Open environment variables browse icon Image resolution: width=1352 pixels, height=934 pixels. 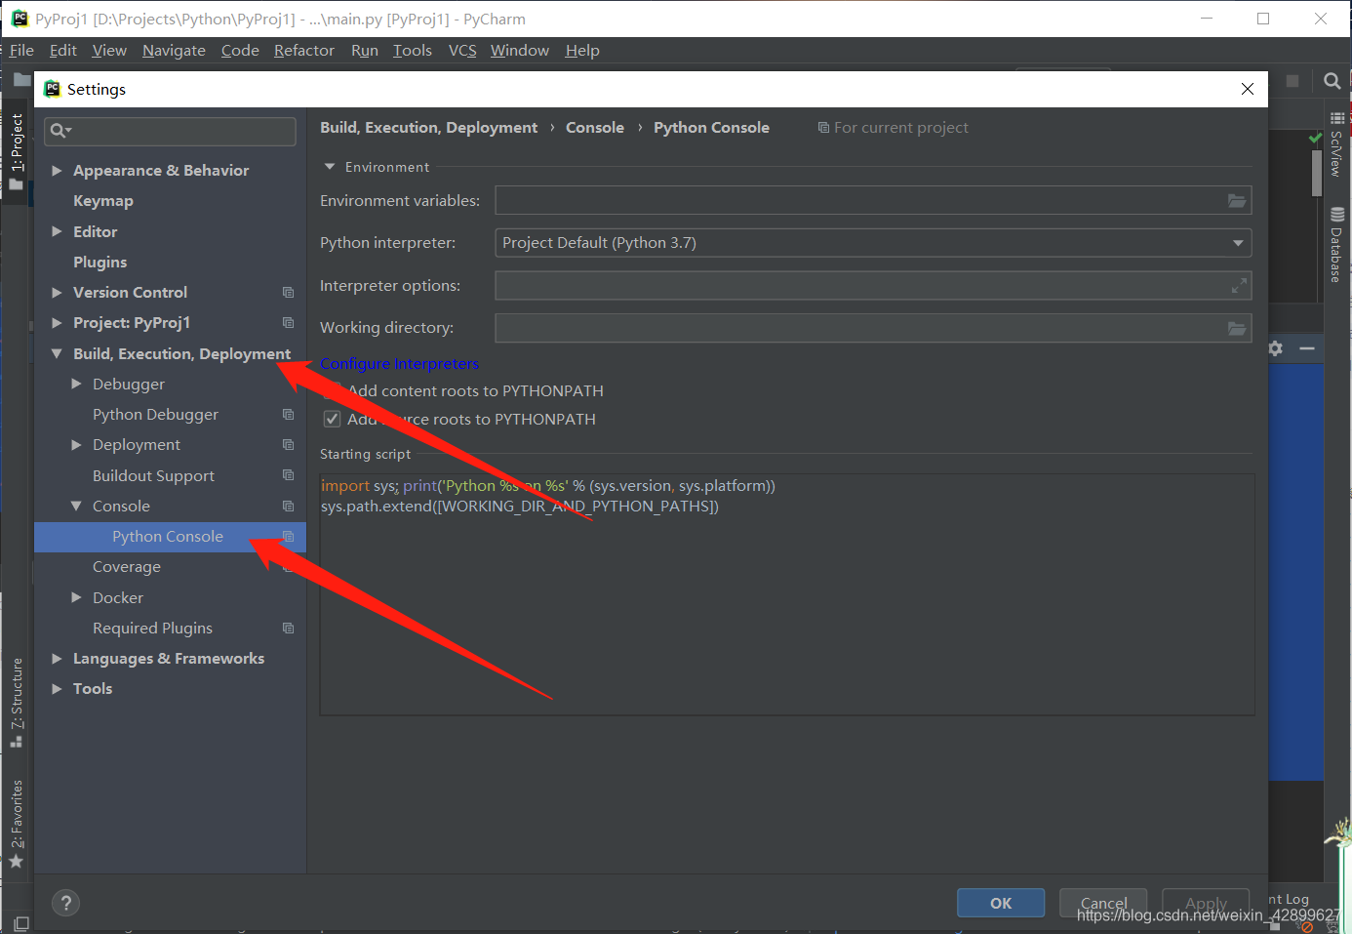click(x=1237, y=201)
